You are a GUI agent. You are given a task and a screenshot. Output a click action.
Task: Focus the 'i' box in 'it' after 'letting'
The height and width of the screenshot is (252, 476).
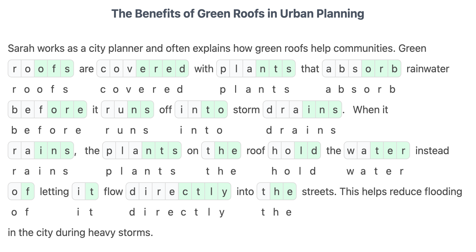click(79, 192)
